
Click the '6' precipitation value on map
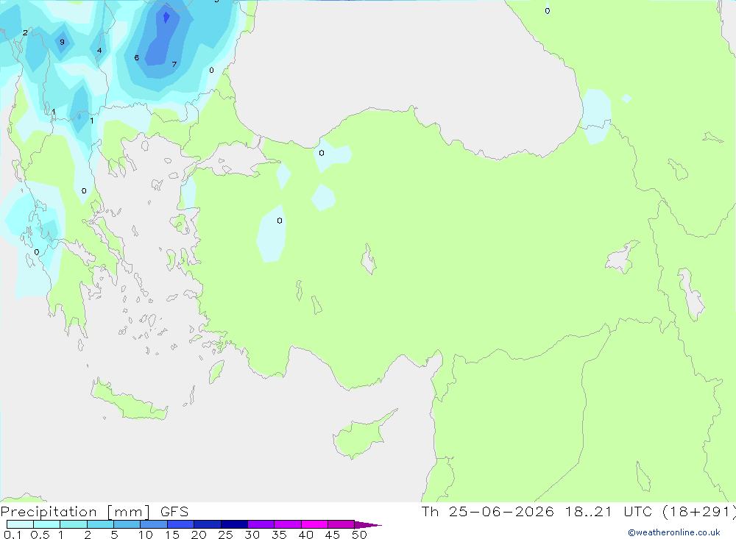click(x=137, y=57)
